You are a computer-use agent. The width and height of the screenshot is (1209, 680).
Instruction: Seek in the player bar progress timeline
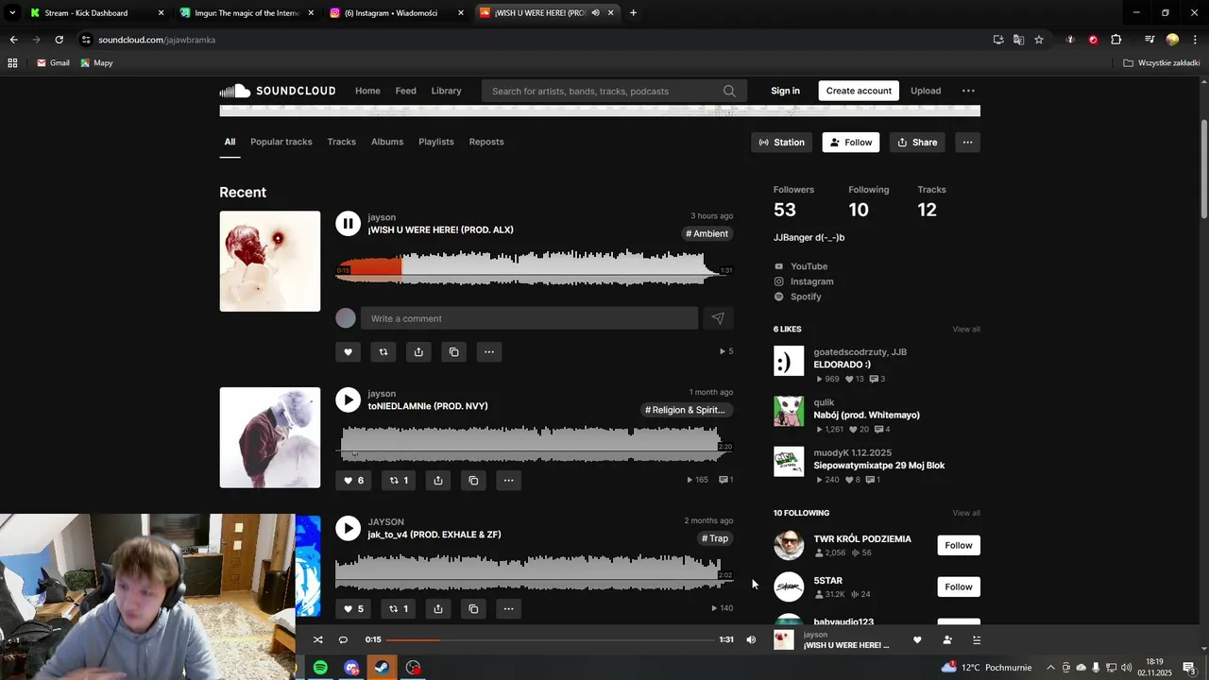[x=551, y=639]
